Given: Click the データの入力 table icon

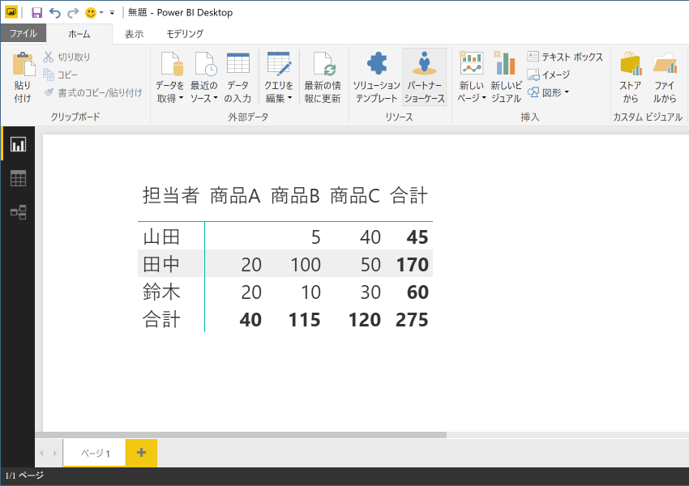Looking at the screenshot, I should pos(238,77).
